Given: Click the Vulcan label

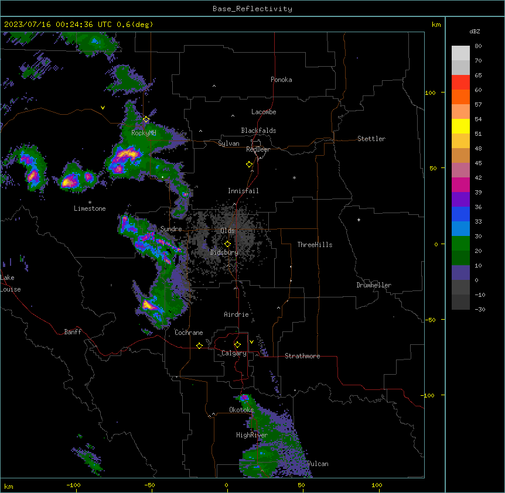Looking at the screenshot, I should pyautogui.click(x=318, y=464).
